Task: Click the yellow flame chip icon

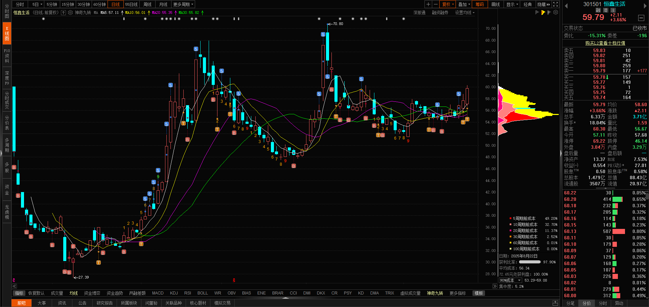Action: [543, 13]
